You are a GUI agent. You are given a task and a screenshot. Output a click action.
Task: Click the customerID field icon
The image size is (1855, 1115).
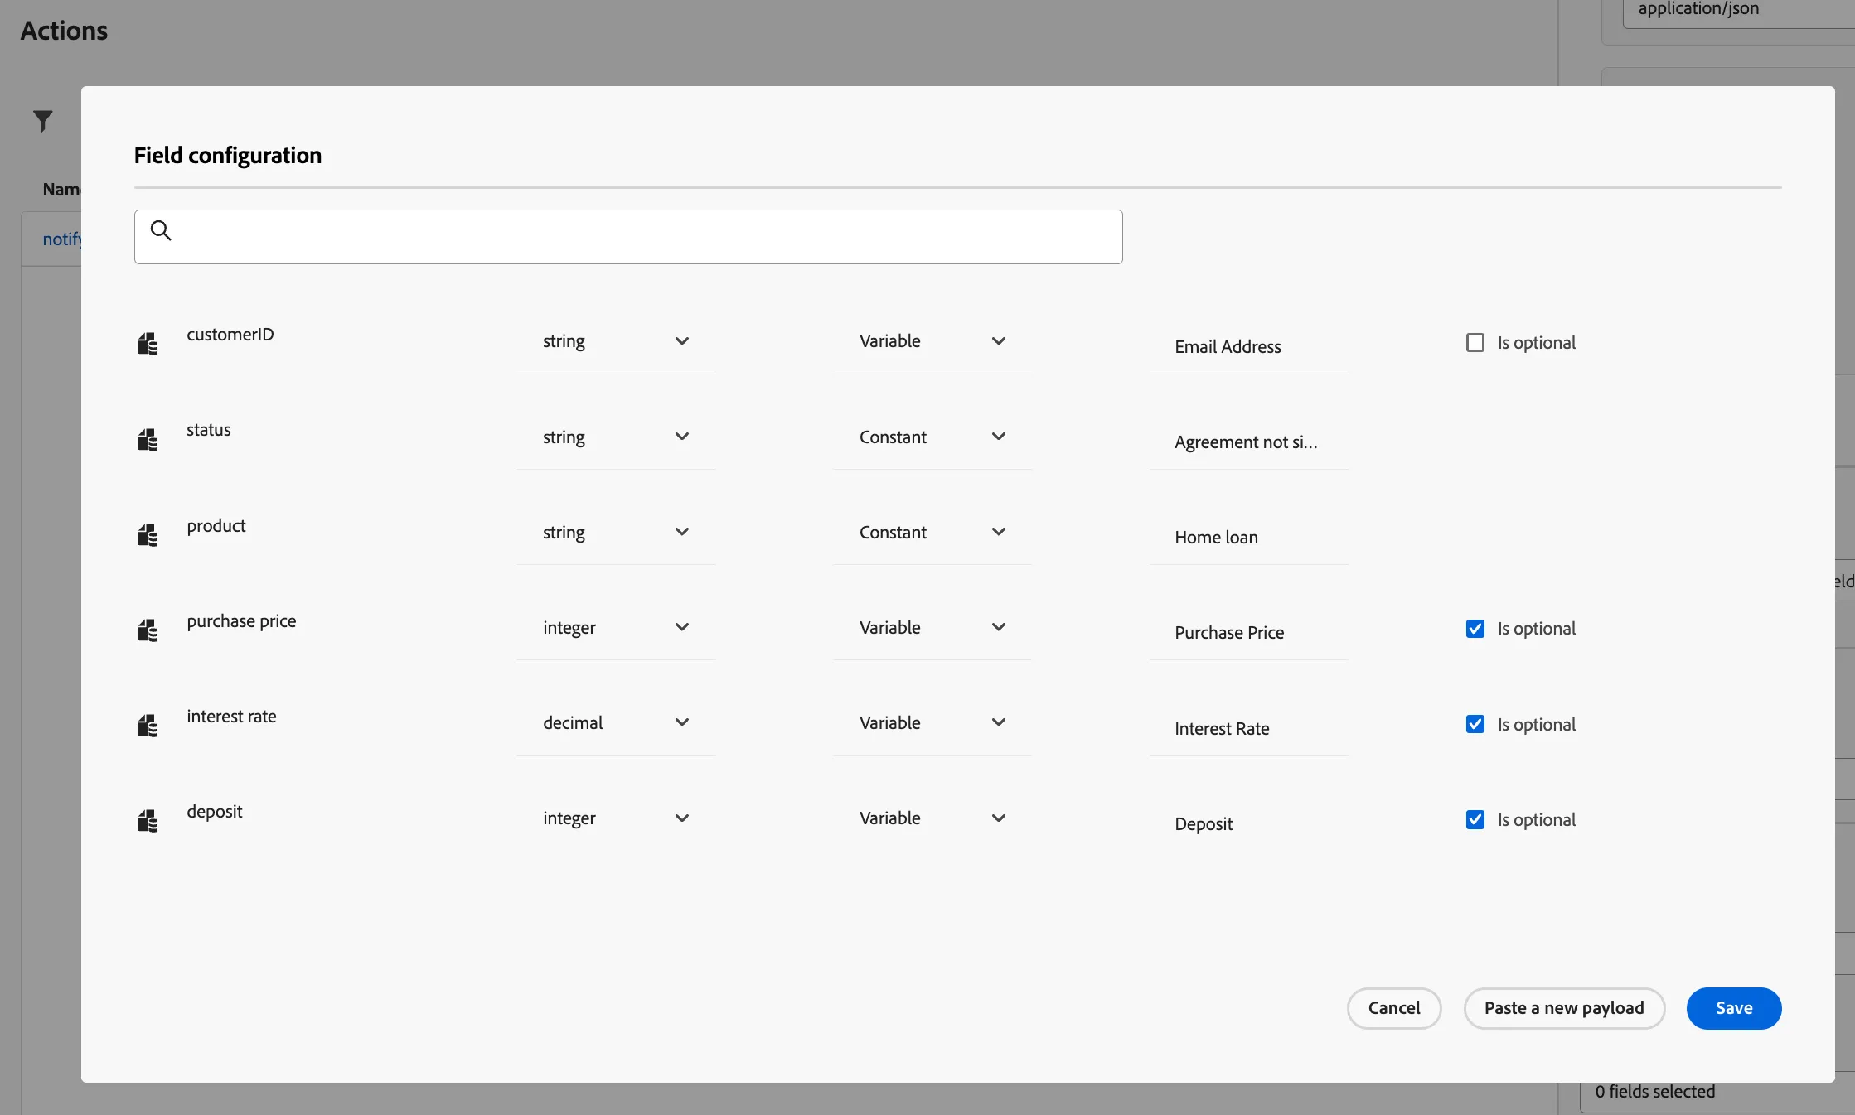pos(148,344)
